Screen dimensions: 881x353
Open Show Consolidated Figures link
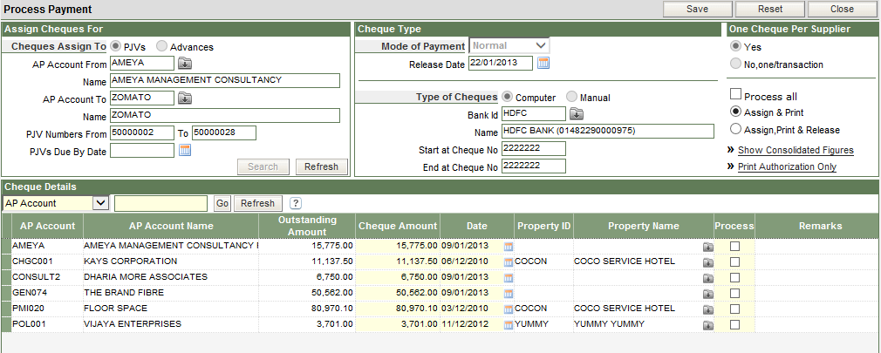(796, 150)
